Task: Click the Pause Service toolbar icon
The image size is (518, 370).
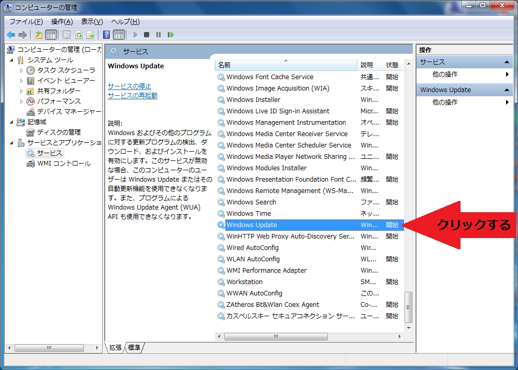Action: point(159,35)
